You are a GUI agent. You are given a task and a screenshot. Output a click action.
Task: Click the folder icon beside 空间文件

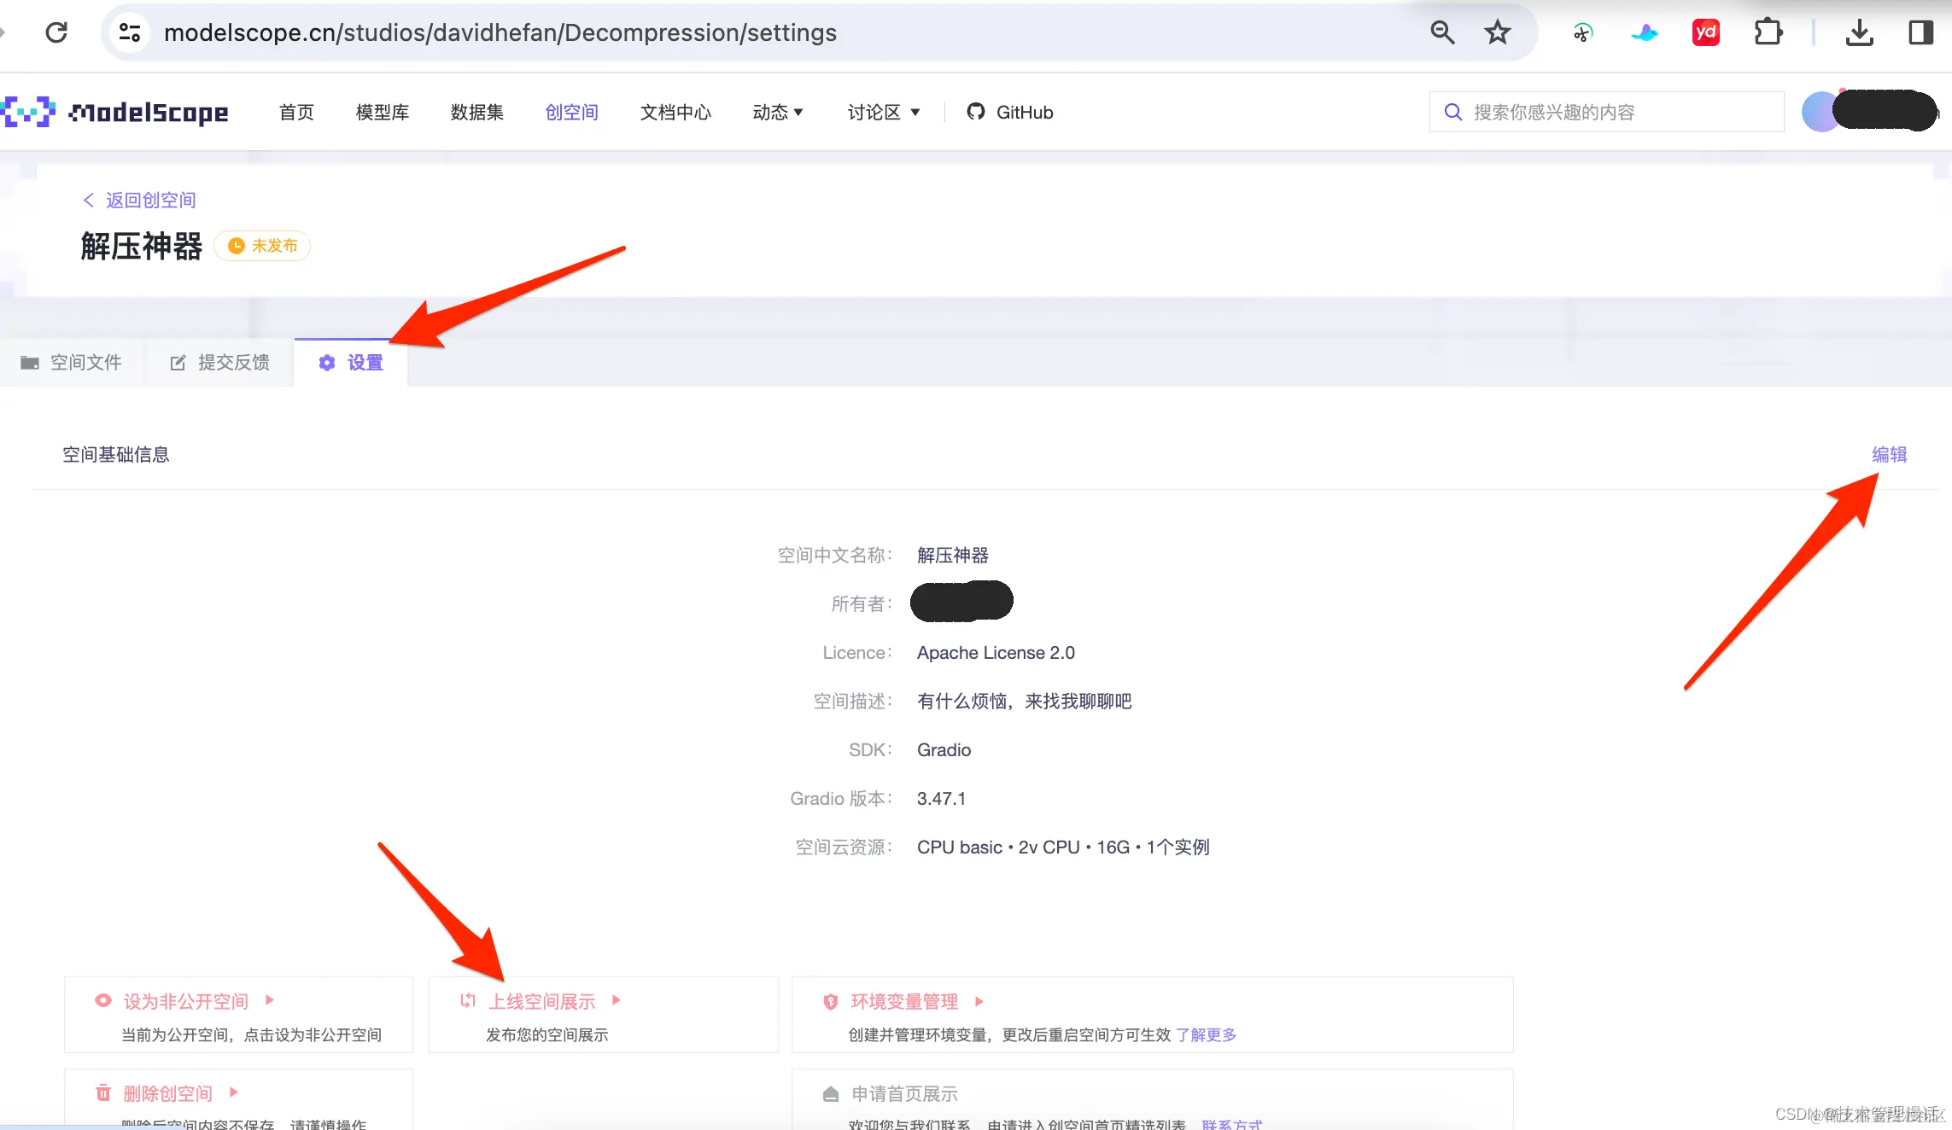coord(30,362)
